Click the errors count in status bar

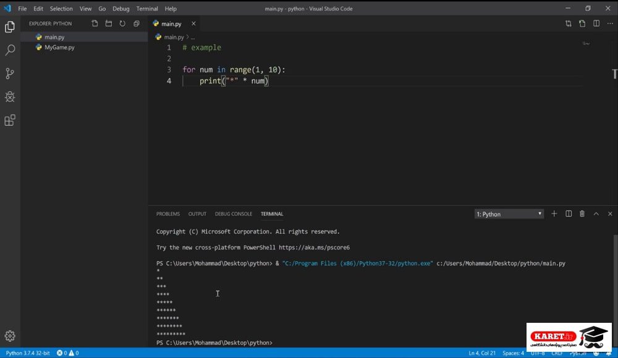[x=62, y=353]
